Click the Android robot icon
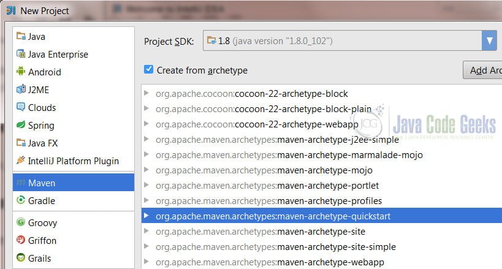Screen dimensions: 502x269 (x=21, y=72)
